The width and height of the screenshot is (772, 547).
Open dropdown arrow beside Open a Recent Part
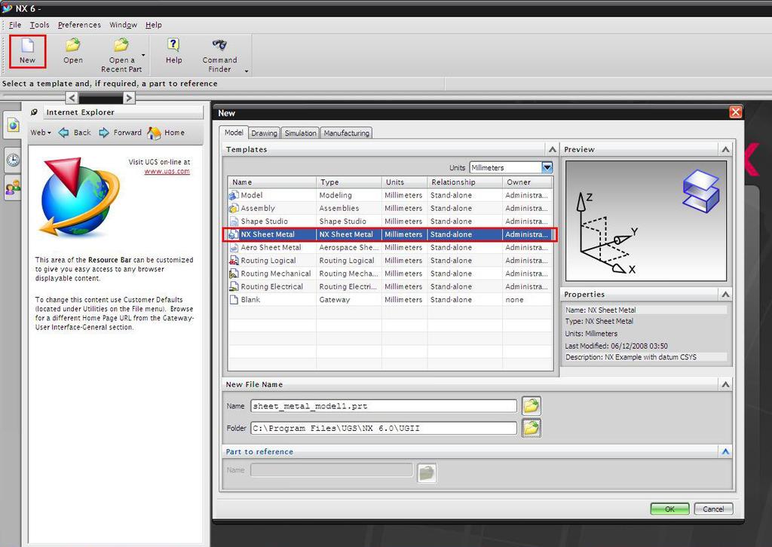coord(143,54)
